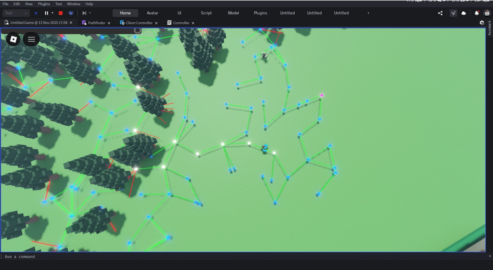The image size is (493, 270).
Task: Open the Edit menu
Action: (17, 4)
